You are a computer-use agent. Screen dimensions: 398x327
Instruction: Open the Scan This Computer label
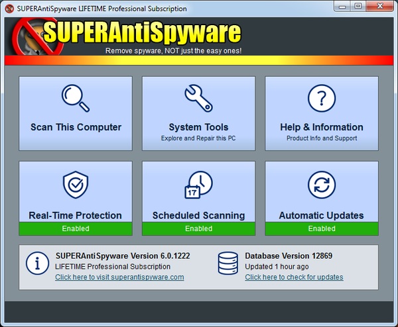tap(76, 127)
